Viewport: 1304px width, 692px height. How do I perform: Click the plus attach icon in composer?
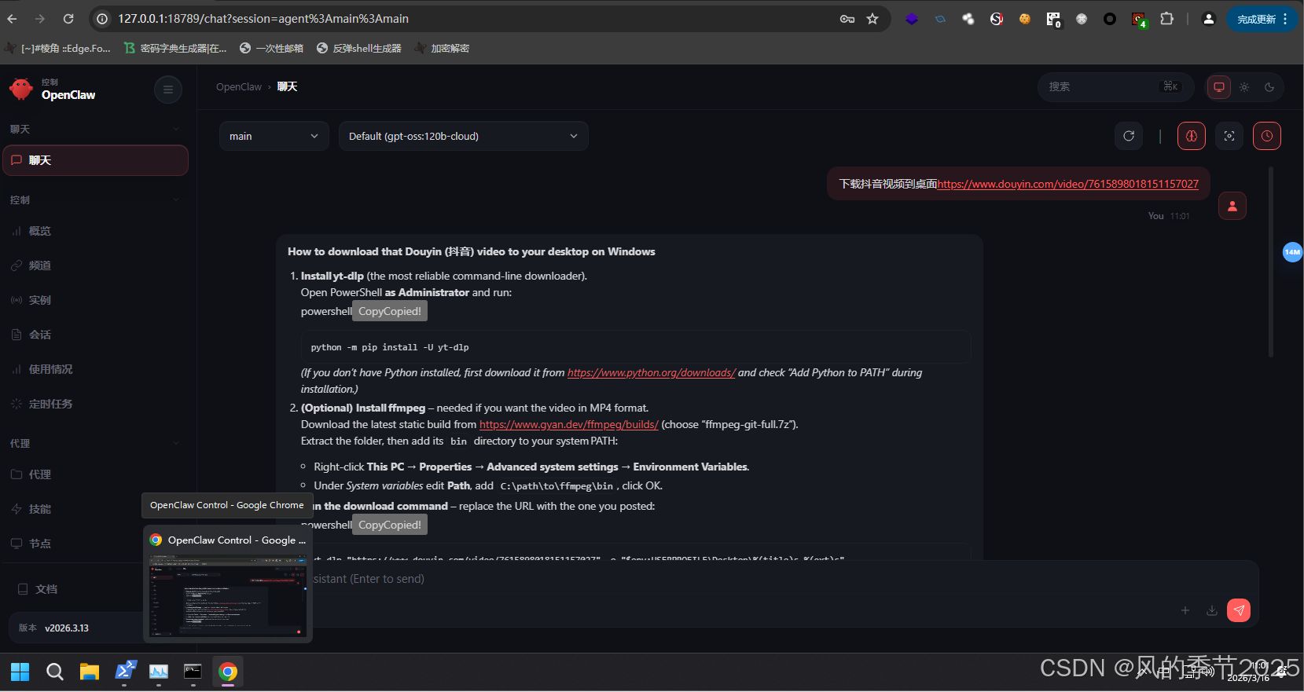click(1185, 610)
